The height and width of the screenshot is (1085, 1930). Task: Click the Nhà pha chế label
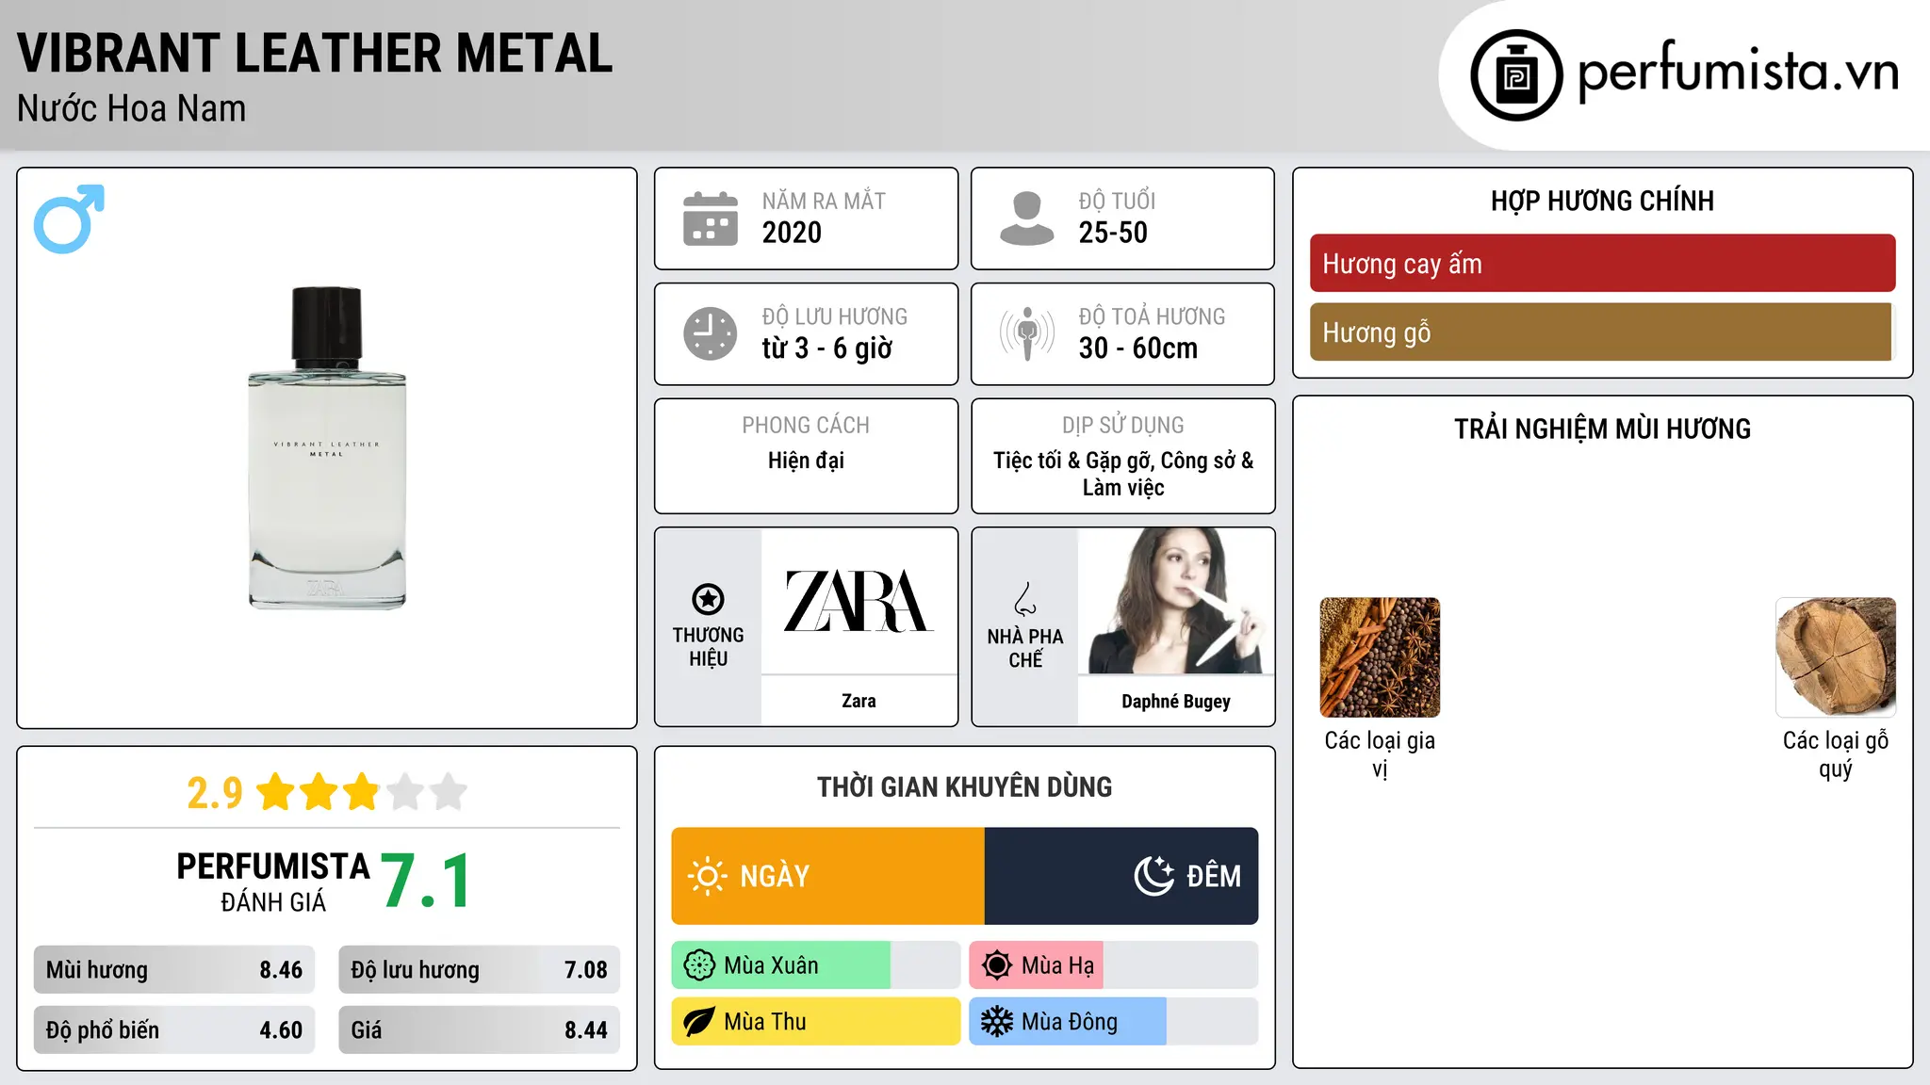click(1025, 648)
